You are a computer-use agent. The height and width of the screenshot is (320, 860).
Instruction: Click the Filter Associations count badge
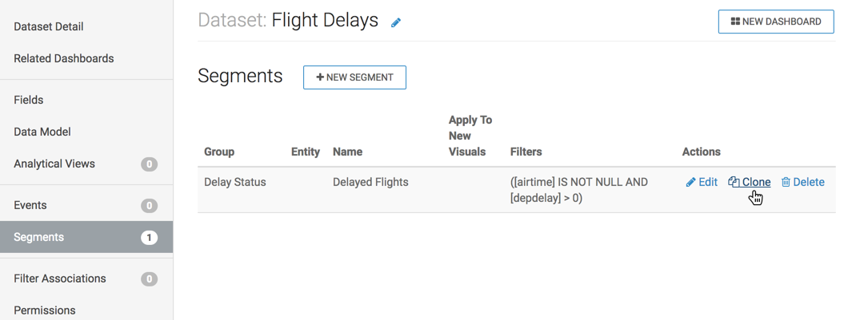[149, 279]
